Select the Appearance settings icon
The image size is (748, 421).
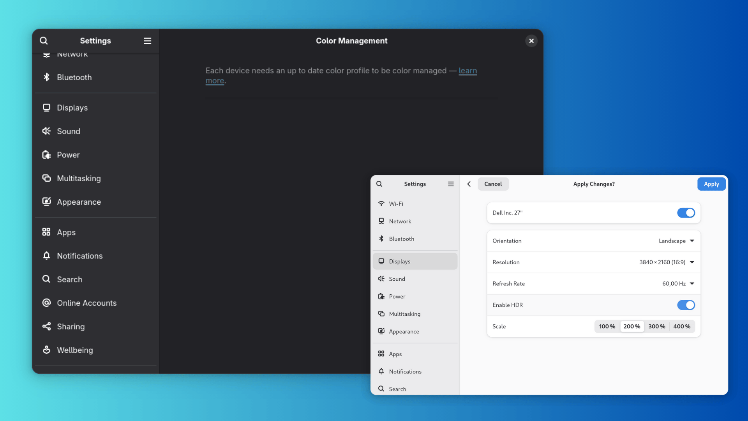47,202
